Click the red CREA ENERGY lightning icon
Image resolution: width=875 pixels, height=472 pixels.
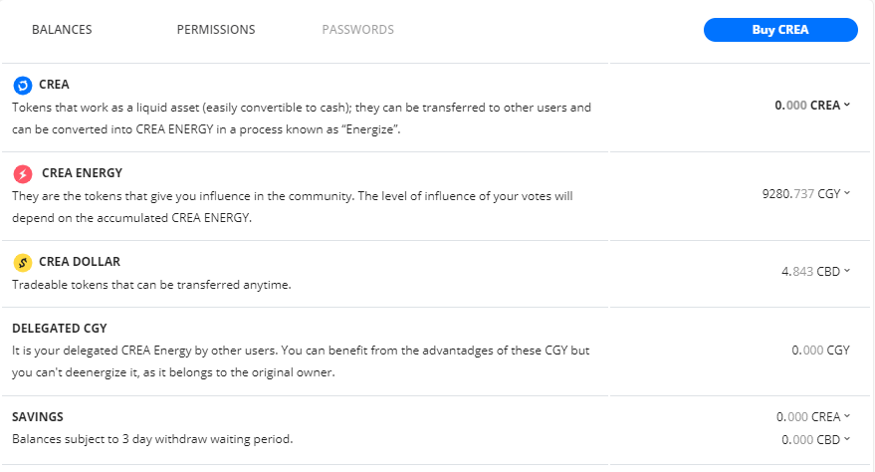coord(22,174)
